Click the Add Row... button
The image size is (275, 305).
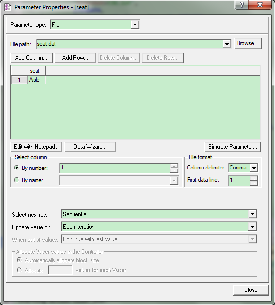75,58
